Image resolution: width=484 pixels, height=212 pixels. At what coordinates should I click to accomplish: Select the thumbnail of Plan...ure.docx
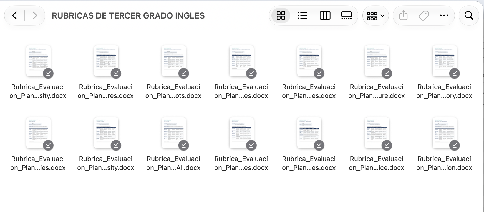377,61
